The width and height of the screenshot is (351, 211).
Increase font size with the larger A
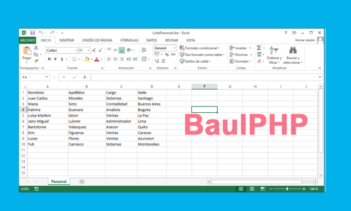coord(94,50)
